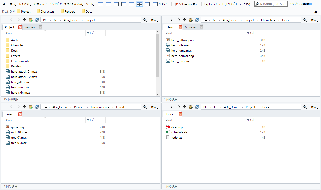Go up one level in Docs pane
The height and width of the screenshot is (190, 321).
(x=185, y=107)
